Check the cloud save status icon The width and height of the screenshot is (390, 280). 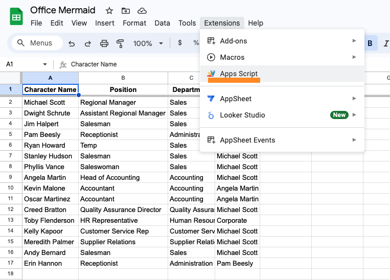[142, 11]
